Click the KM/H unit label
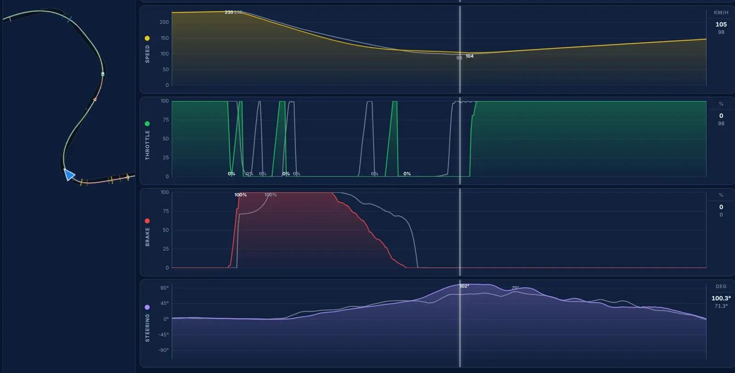This screenshot has height=373, width=735. tap(721, 12)
